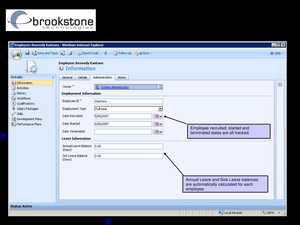Collapse the Details section chevron

coord(53,77)
